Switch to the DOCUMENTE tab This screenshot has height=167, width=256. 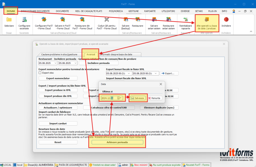point(62,11)
